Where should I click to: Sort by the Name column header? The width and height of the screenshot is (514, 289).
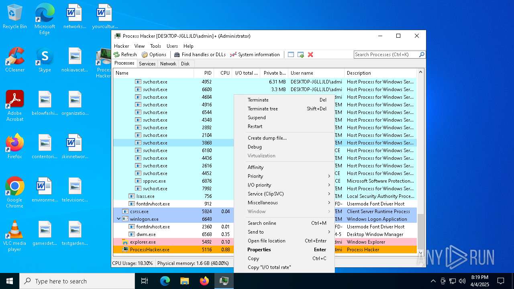pyautogui.click(x=153, y=73)
